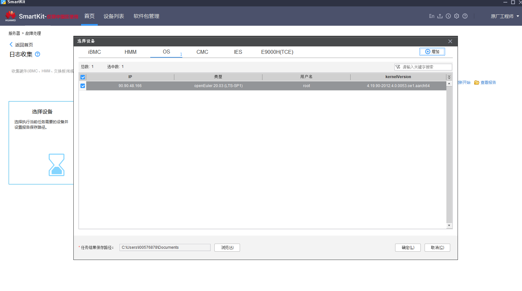The width and height of the screenshot is (522, 291).
Task: Switch interface language with En icon
Action: point(432,16)
